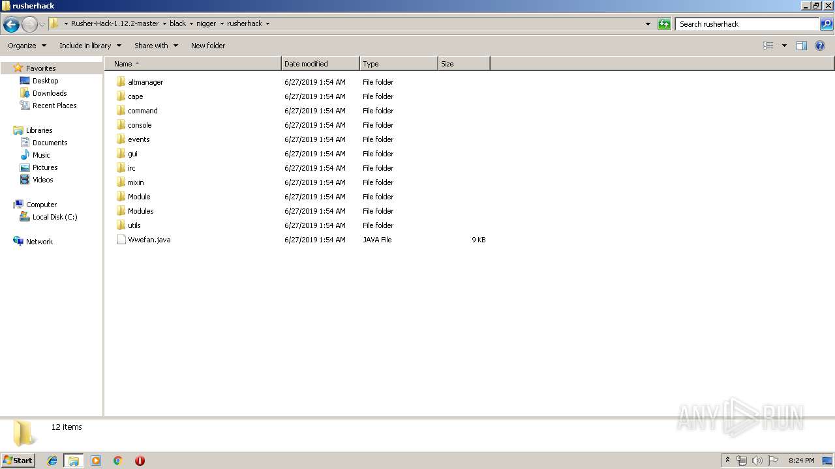
Task: Open the view options dropdown arrow
Action: tap(784, 46)
